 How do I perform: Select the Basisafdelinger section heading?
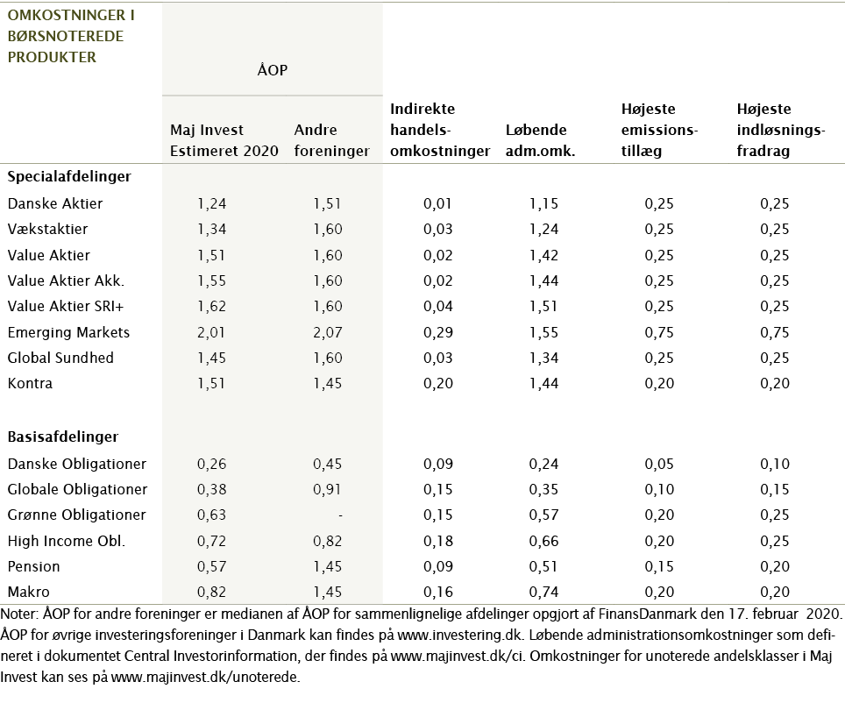(x=63, y=437)
